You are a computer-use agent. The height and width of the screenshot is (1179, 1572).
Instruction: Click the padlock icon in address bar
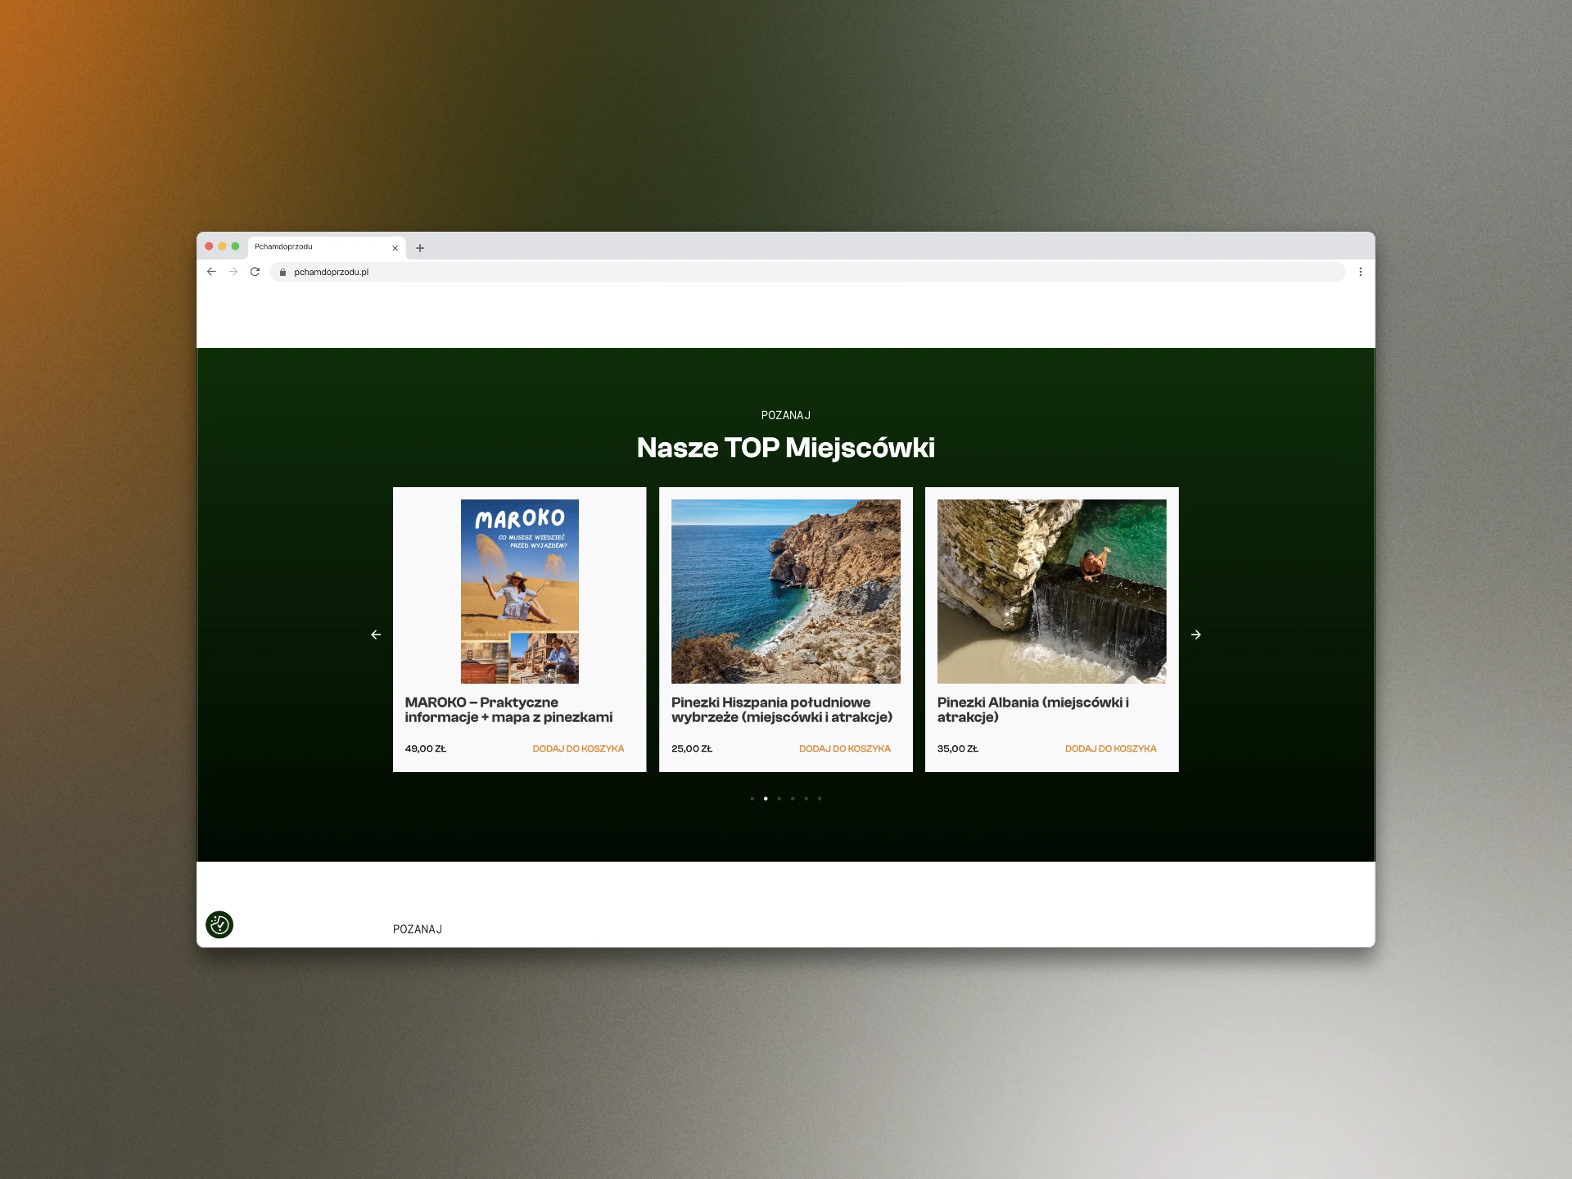click(x=282, y=273)
